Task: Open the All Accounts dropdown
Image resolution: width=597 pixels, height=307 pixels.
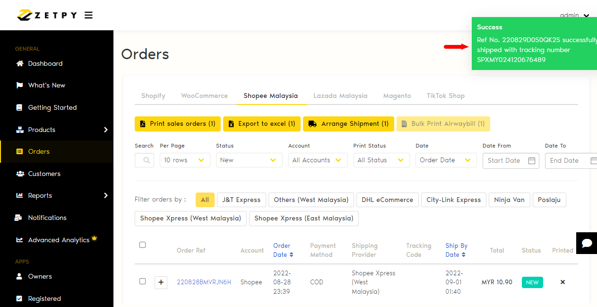Action: (x=318, y=160)
